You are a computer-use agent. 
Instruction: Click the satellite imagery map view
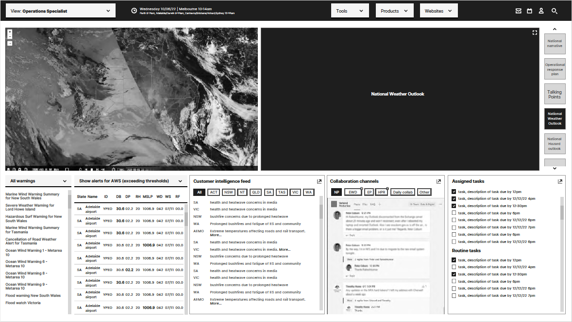tap(132, 99)
